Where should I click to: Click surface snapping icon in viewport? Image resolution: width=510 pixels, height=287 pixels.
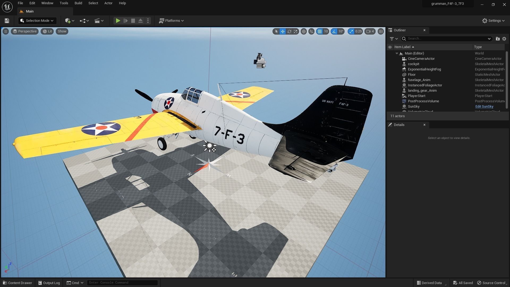pos(311,31)
